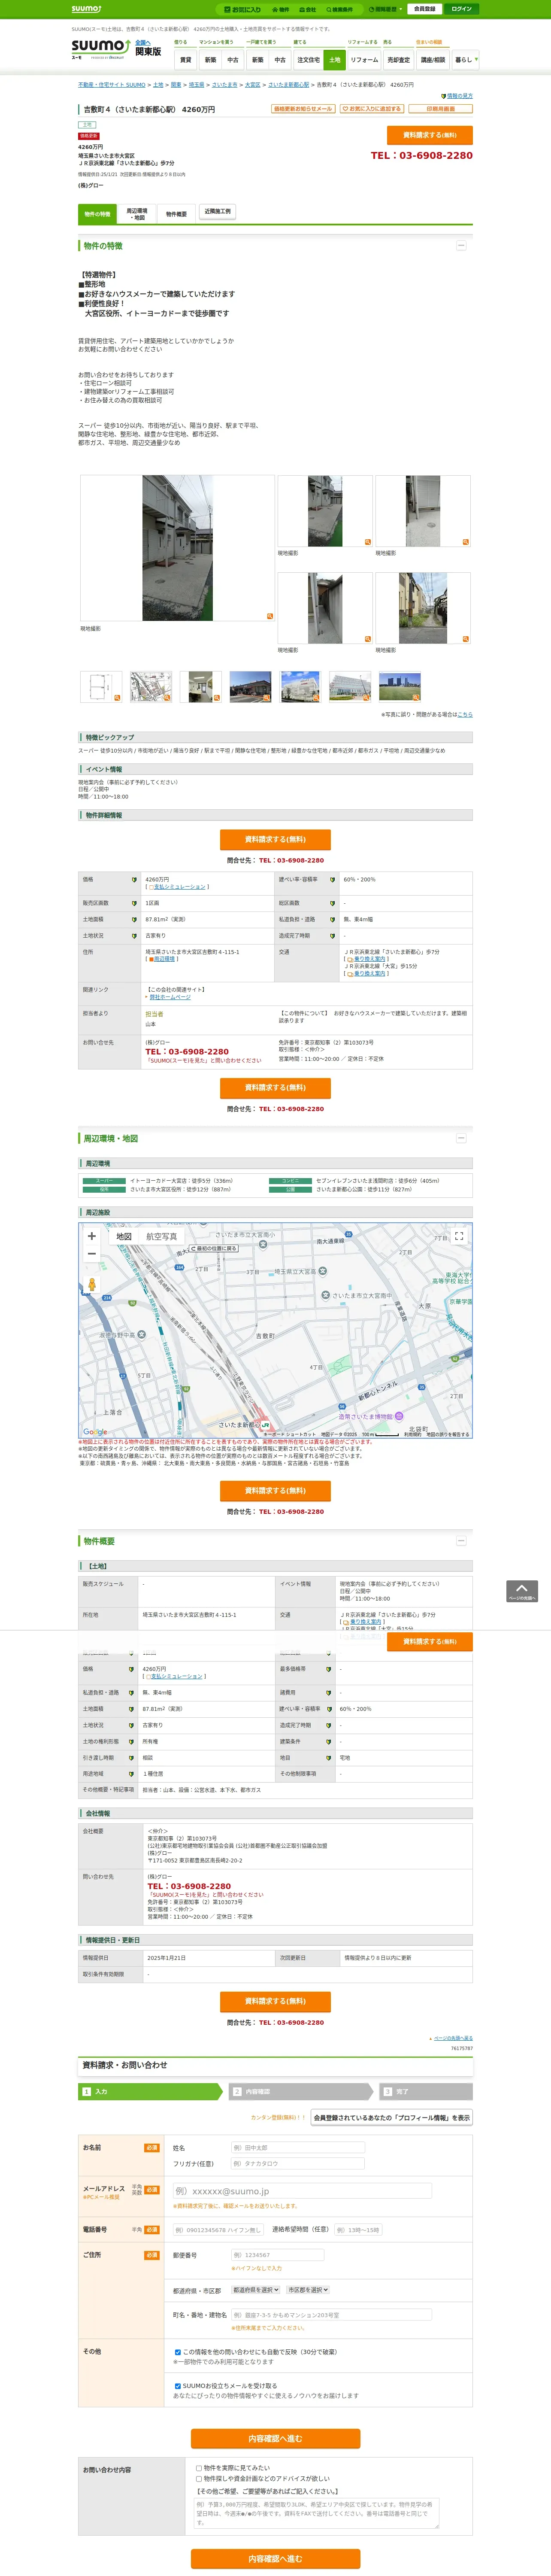This screenshot has width=551, height=2576.
Task: Click the 価格 help shield icon
Action: click(x=134, y=880)
